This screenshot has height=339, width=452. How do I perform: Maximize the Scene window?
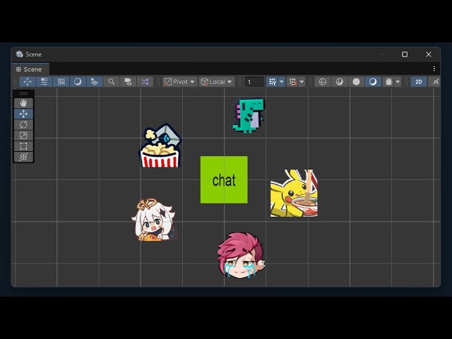(x=405, y=54)
